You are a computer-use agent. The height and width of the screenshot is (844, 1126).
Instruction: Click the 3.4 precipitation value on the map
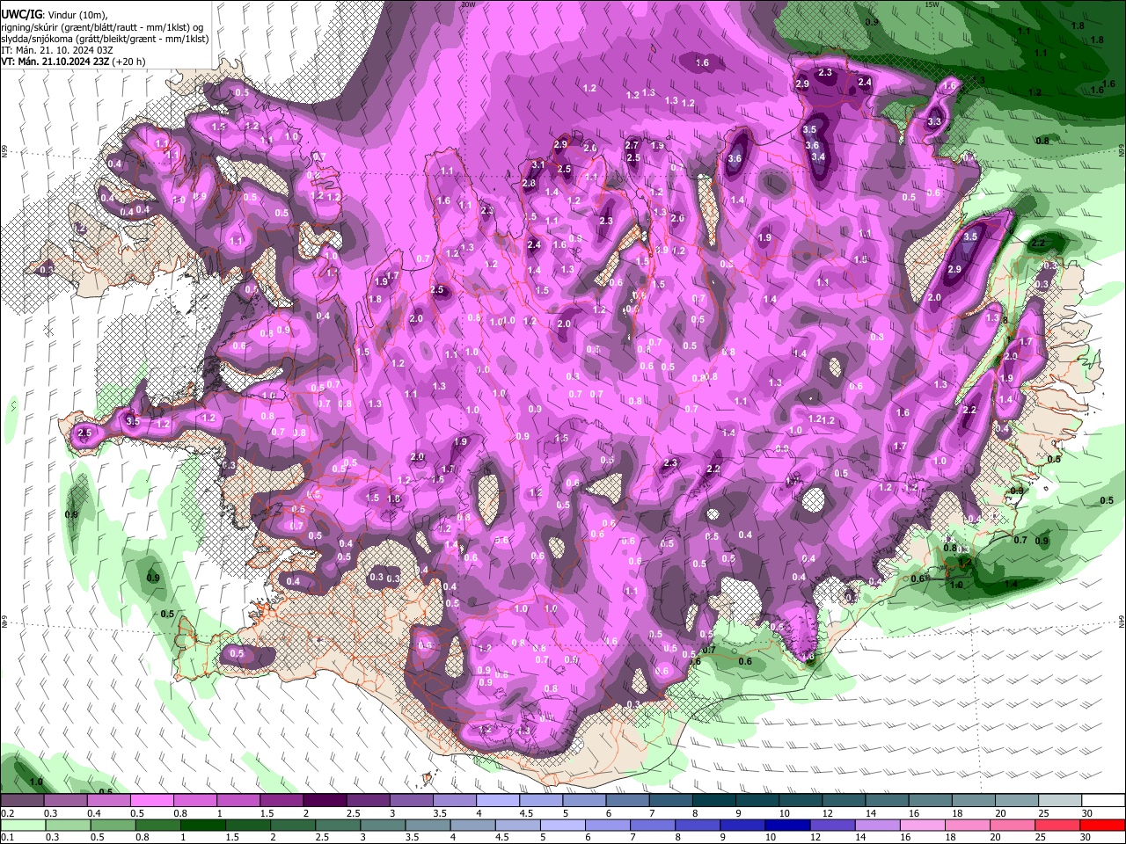point(818,156)
